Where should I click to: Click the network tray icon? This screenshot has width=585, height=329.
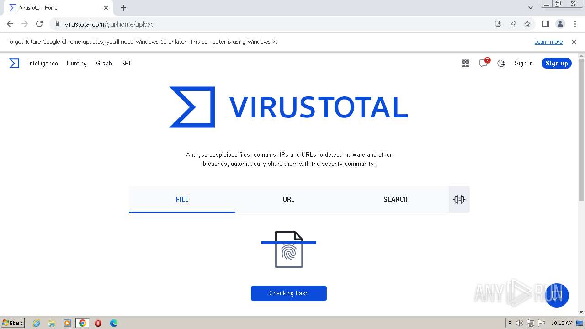point(531,323)
